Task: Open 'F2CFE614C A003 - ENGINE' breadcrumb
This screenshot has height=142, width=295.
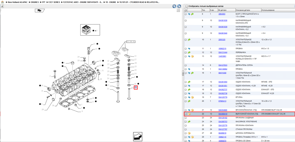Action: pyautogui.click(x=83, y=2)
